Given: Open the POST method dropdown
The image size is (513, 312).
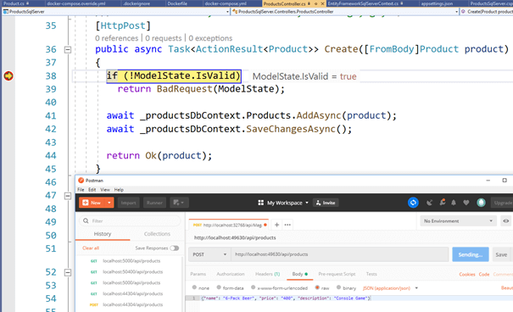Looking at the screenshot, I should tap(209, 254).
